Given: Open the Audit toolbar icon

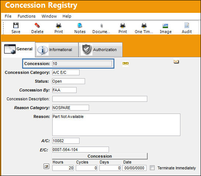Looking at the screenshot, I should pos(187,25).
